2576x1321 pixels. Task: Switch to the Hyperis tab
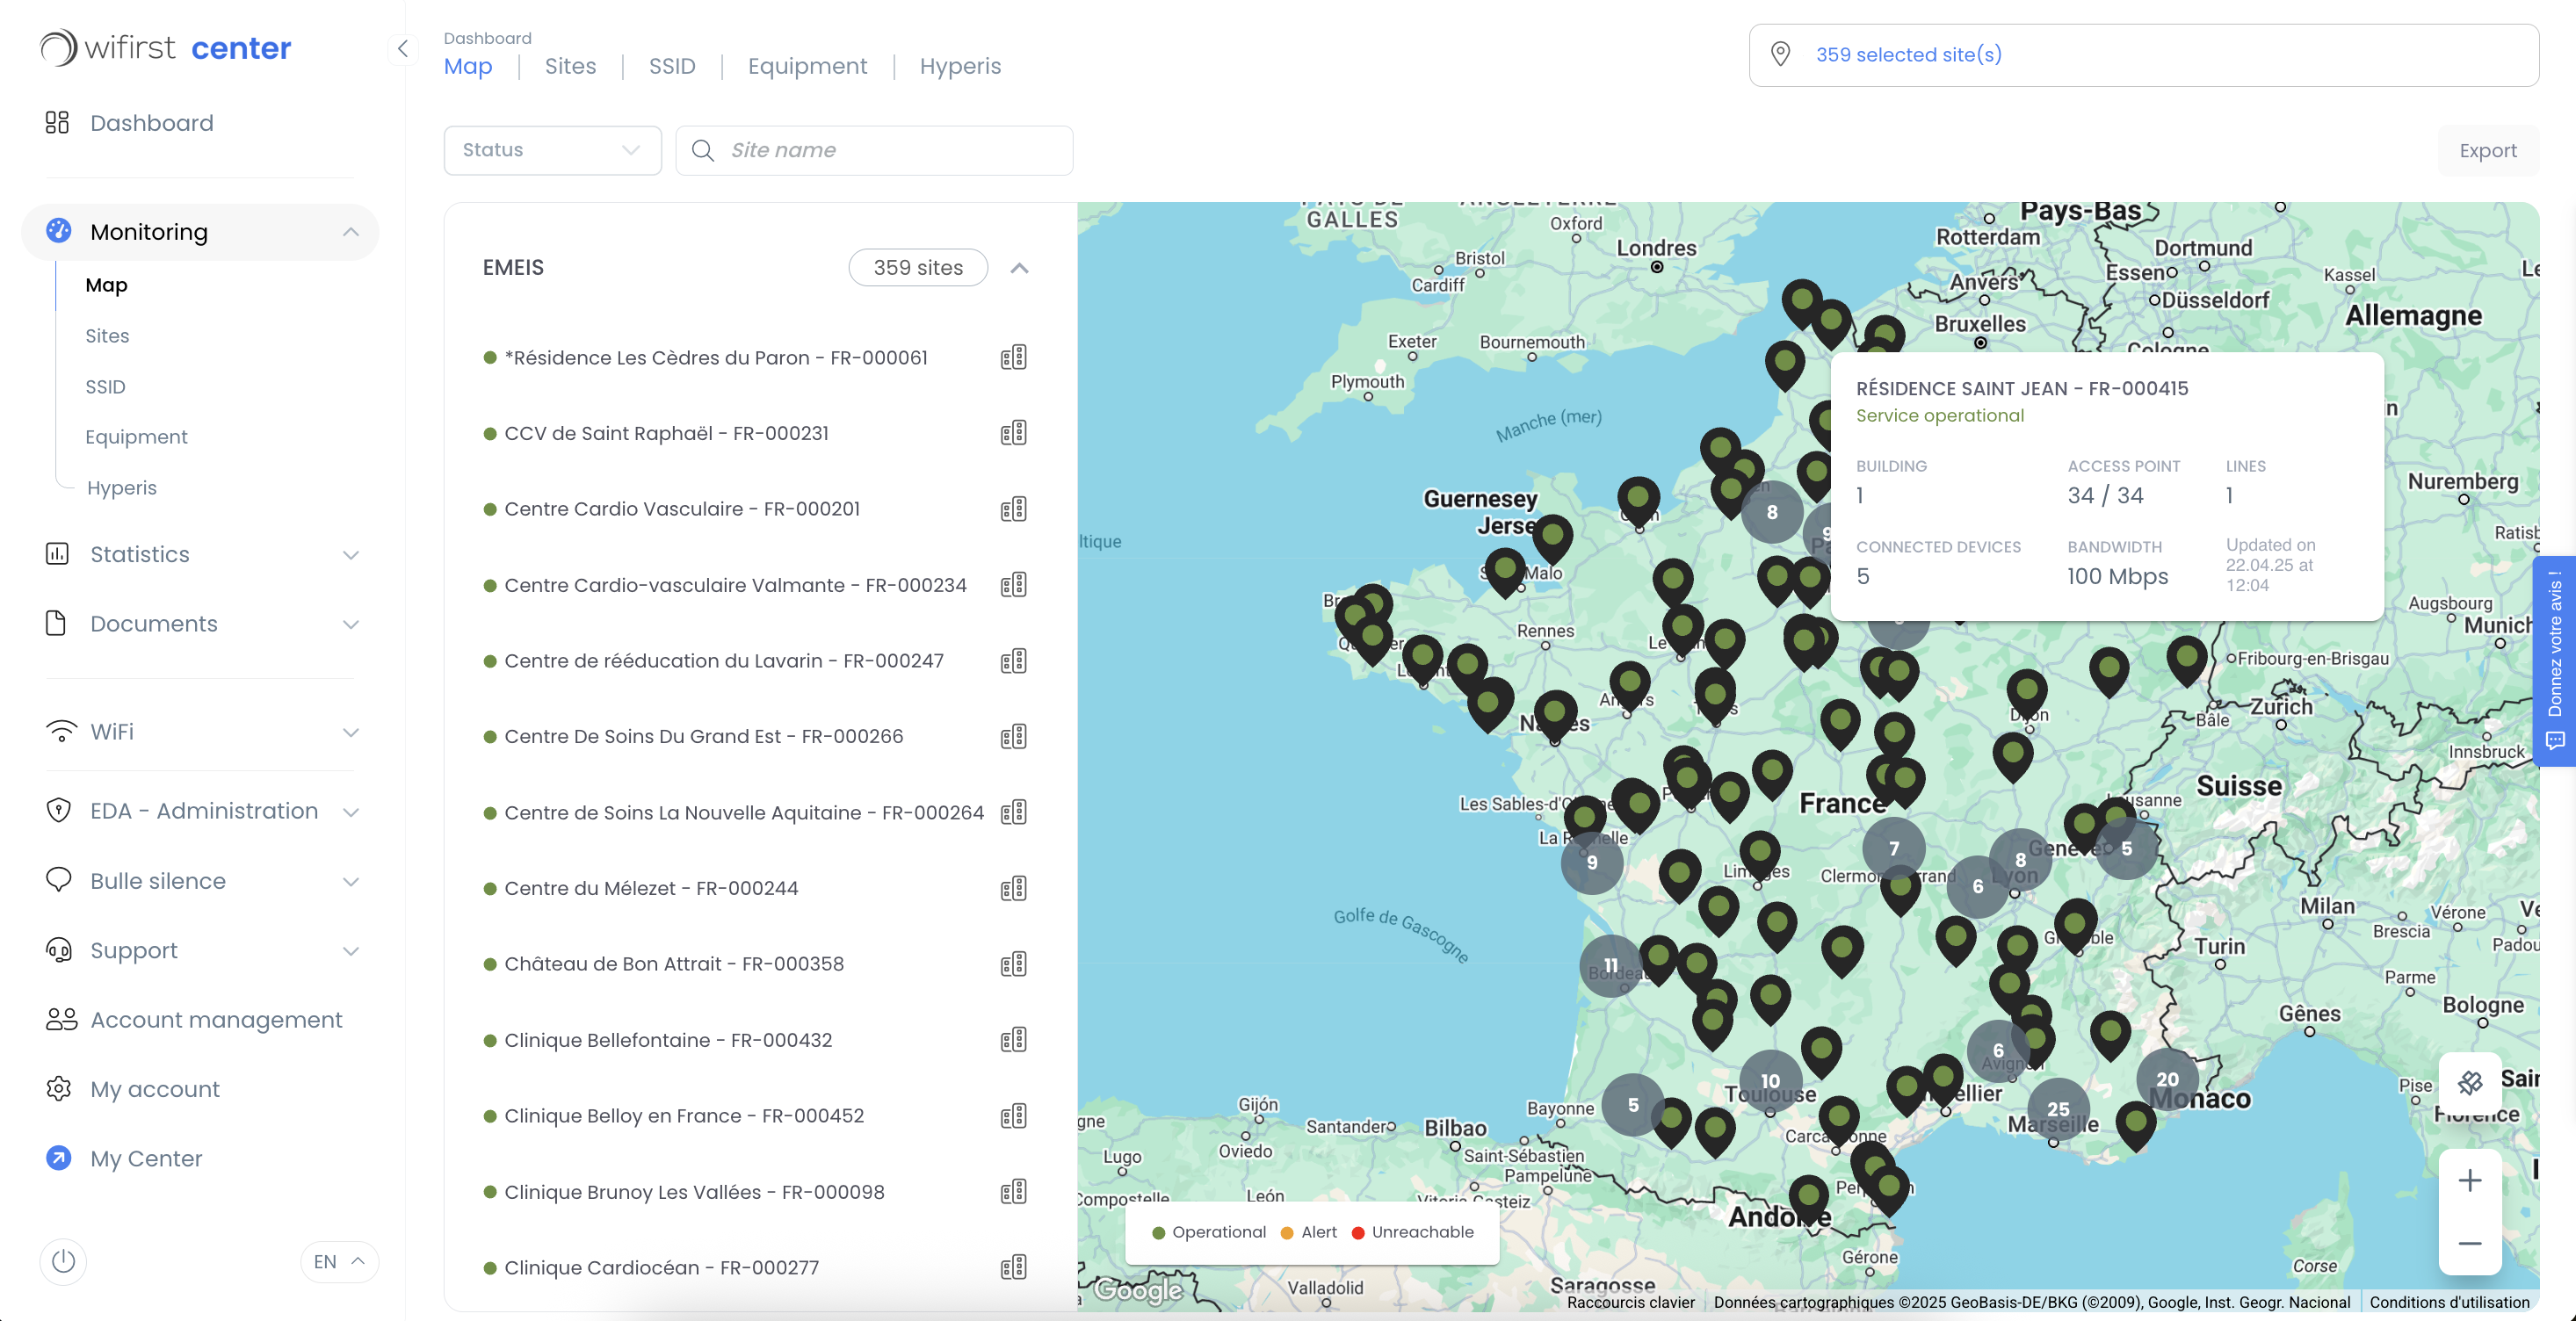pos(959,66)
